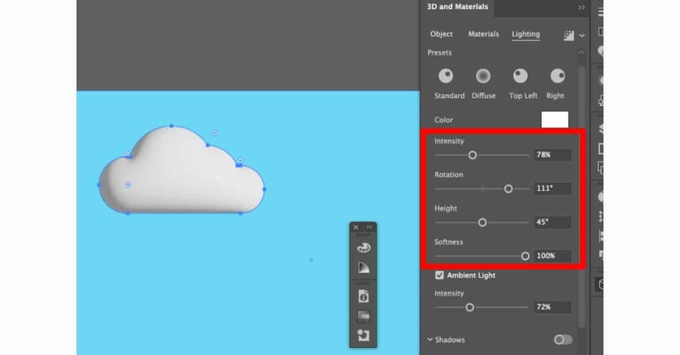This screenshot has width=680, height=355.
Task: Close the floating tools panel
Action: (355, 227)
